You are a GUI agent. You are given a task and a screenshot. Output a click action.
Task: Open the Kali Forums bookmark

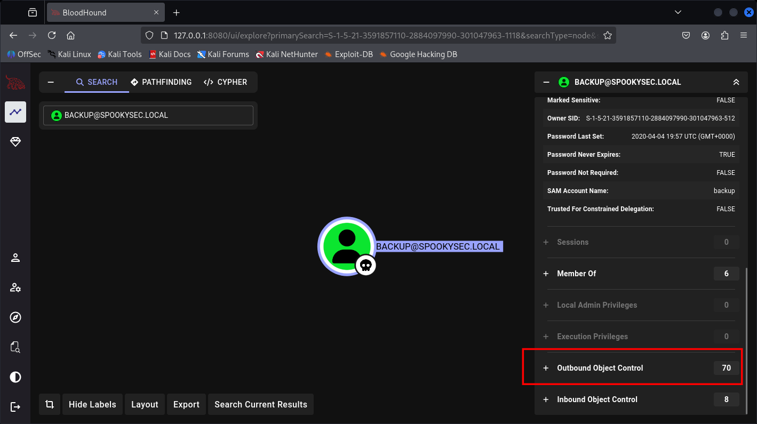(223, 54)
